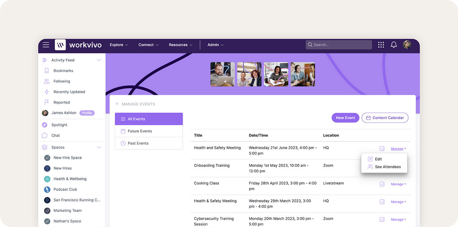Open the Workvivo logo icon
458x227 pixels.
point(60,44)
